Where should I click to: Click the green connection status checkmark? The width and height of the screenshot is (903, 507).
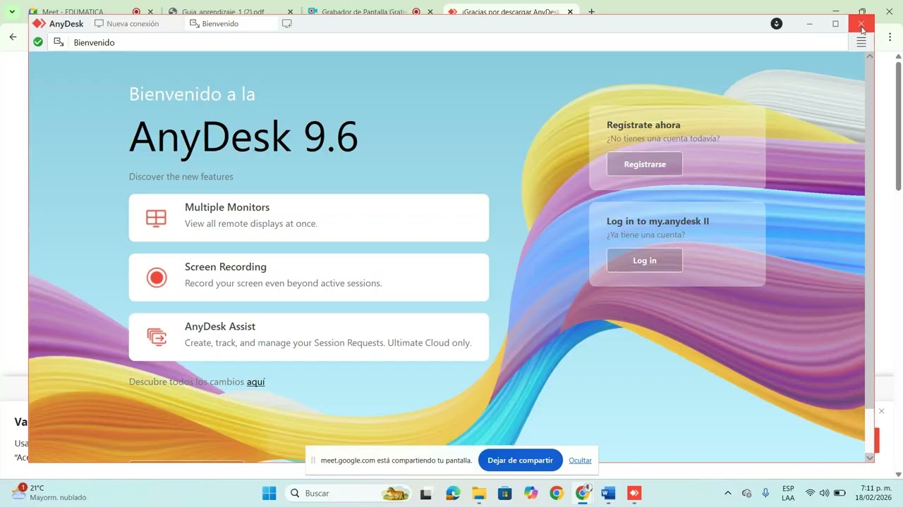(x=38, y=42)
